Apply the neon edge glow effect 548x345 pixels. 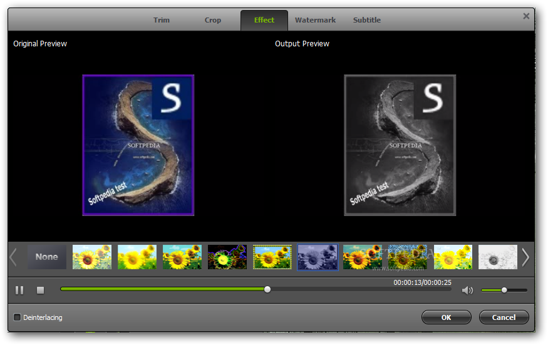227,257
